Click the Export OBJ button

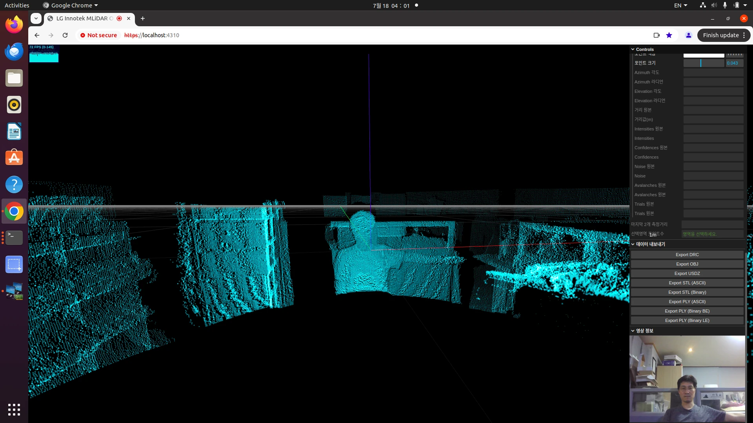point(687,264)
